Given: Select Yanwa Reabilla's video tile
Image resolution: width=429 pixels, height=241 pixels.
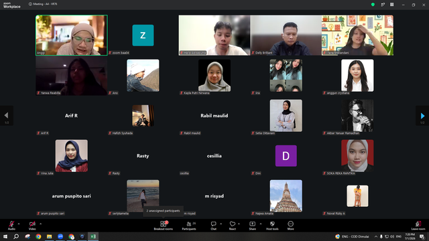Looking at the screenshot, I should click(72, 76).
